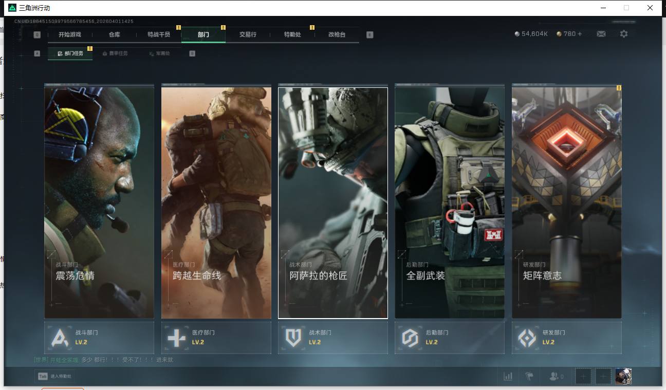The height and width of the screenshot is (390, 666).
Task: Open the 交易行 trading house tab
Action: (x=248, y=34)
